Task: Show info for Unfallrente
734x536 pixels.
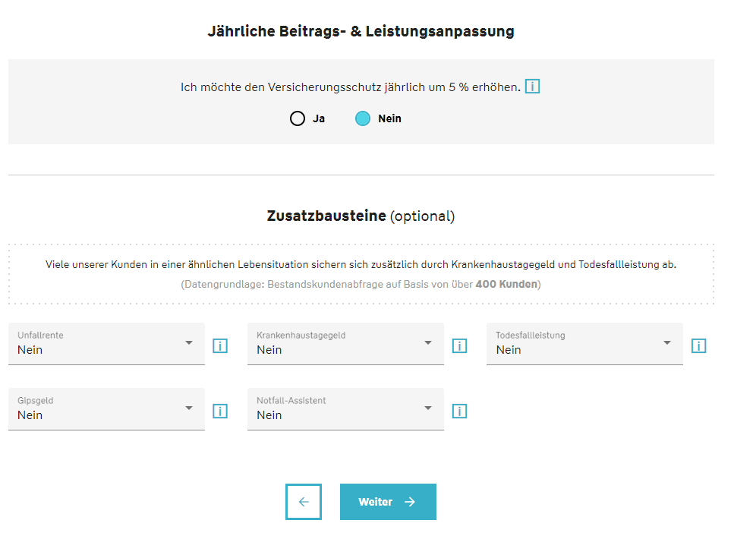Action: 220,346
